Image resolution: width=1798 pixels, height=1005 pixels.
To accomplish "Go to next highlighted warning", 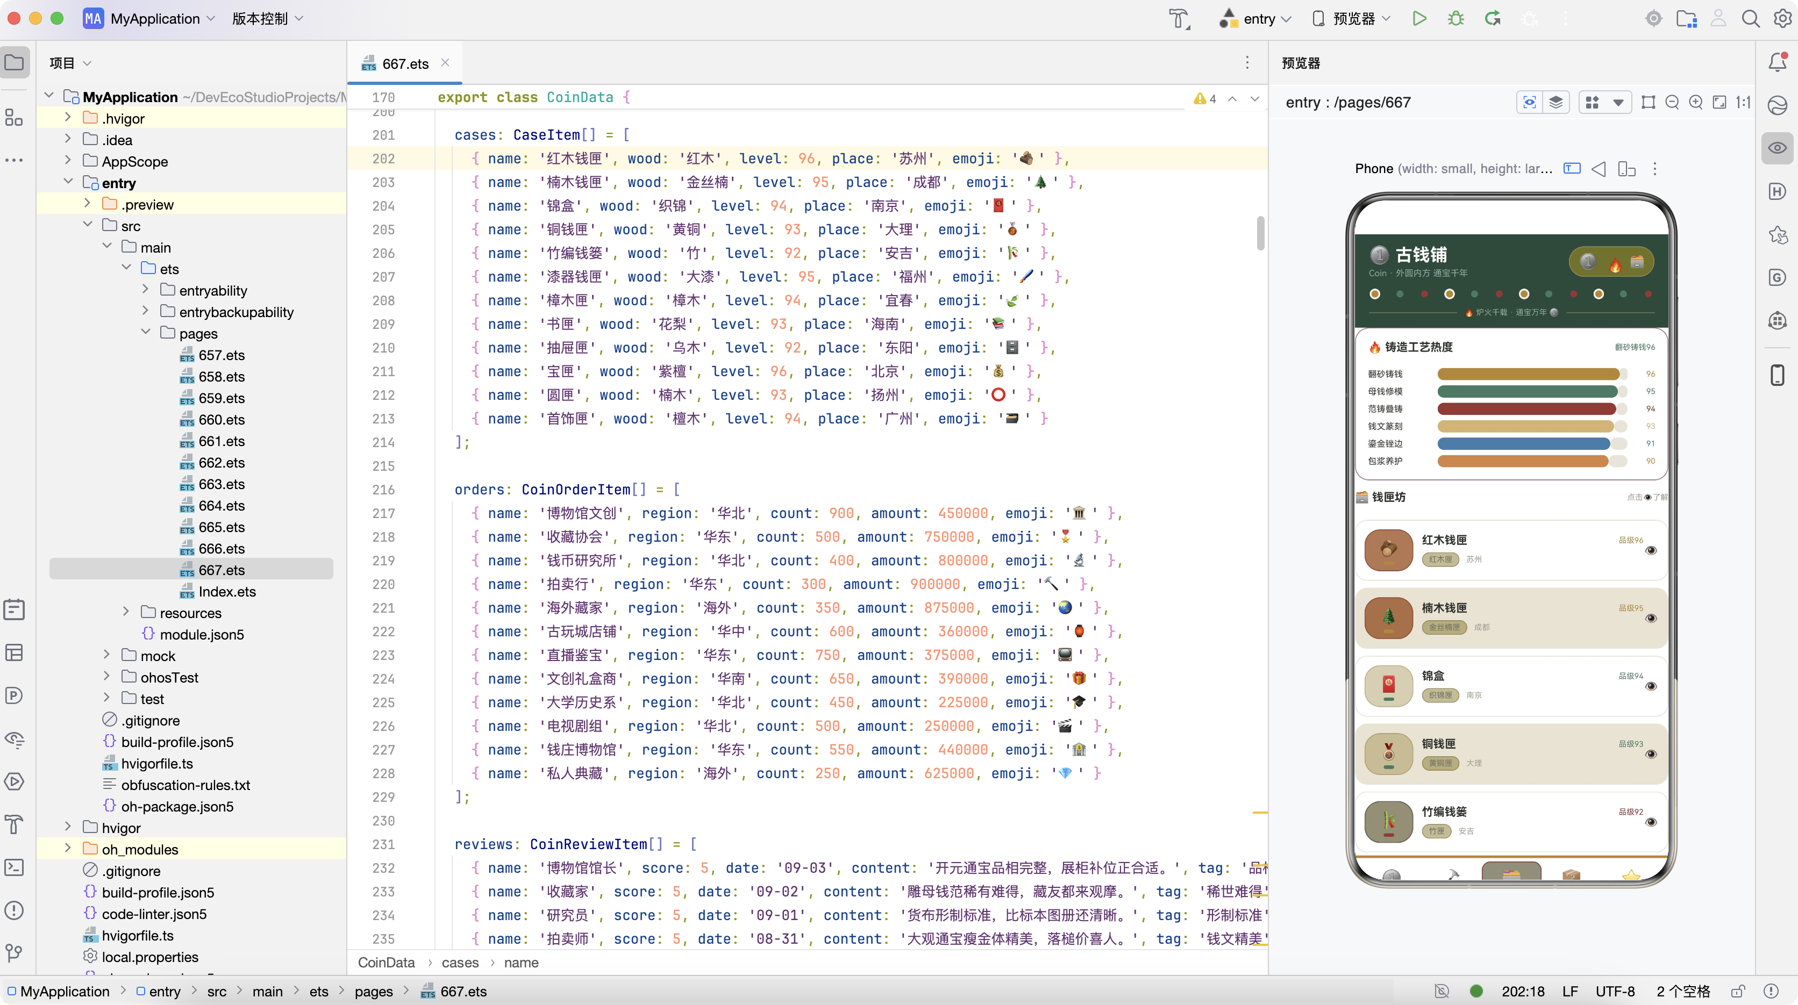I will point(1254,98).
